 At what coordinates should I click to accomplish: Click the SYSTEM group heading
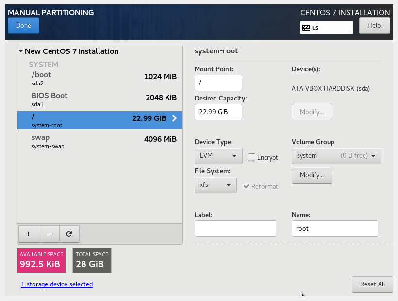click(x=43, y=64)
